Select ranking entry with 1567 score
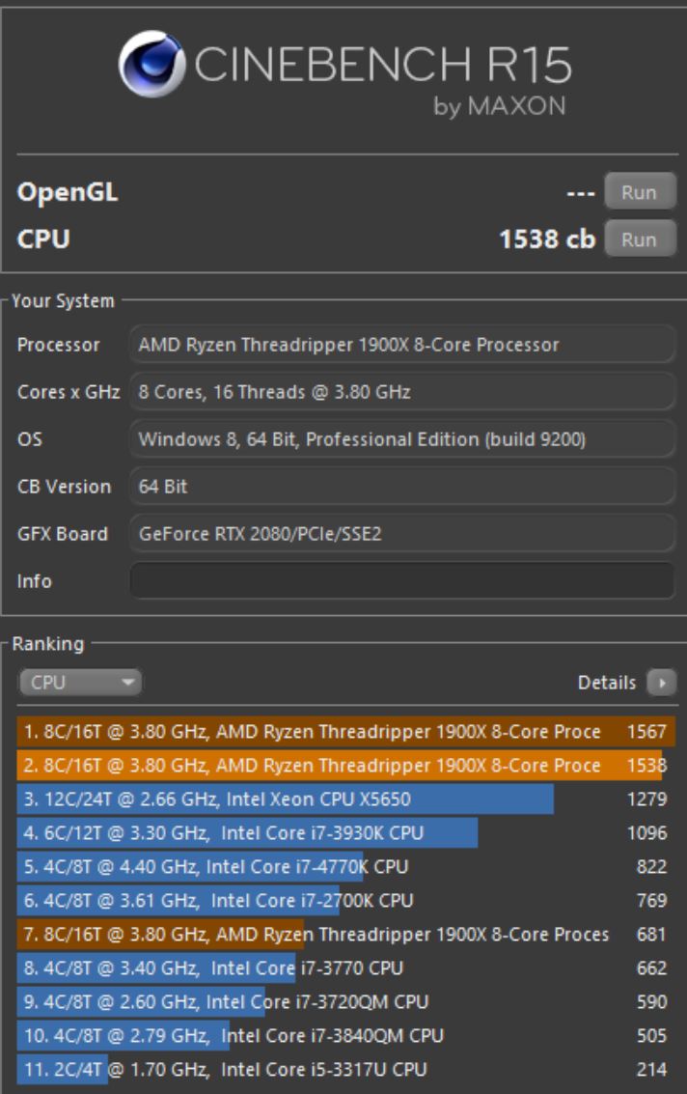Screen dimensions: 687x1094 coord(344,732)
